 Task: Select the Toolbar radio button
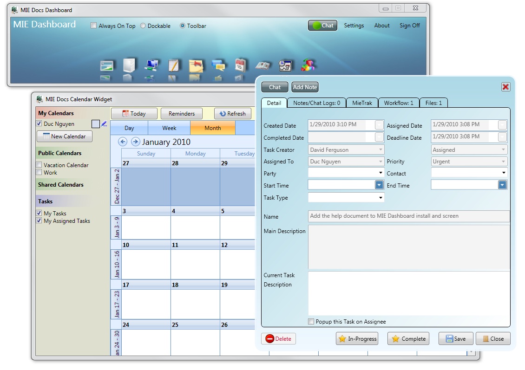(x=183, y=26)
